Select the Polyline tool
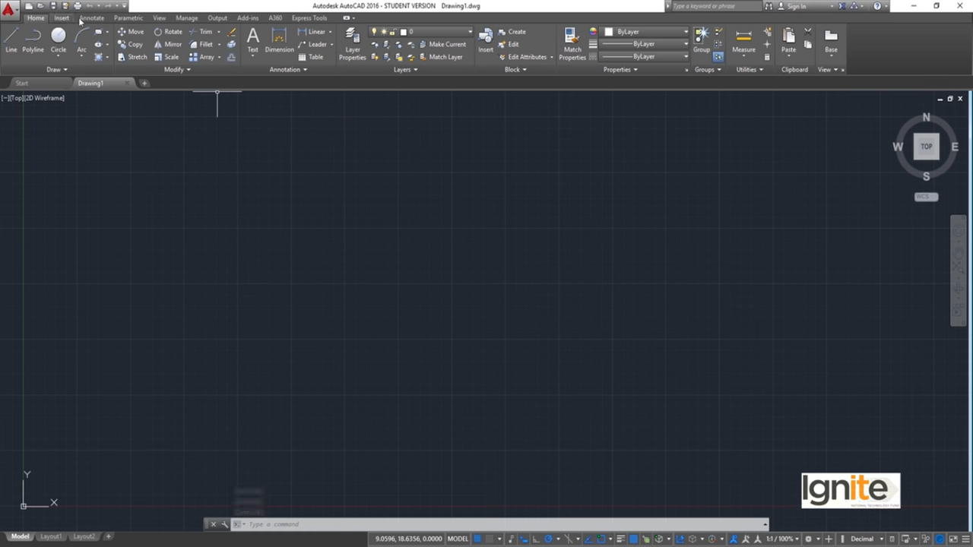Image resolution: width=973 pixels, height=547 pixels. pyautogui.click(x=33, y=40)
